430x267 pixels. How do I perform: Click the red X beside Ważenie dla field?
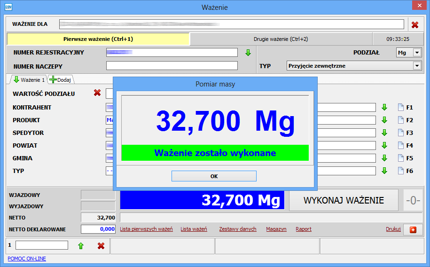[x=414, y=25]
